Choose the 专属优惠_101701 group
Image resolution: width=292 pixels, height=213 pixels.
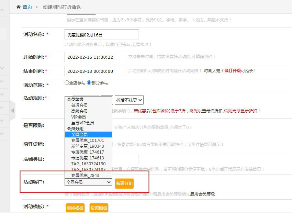point(87,141)
